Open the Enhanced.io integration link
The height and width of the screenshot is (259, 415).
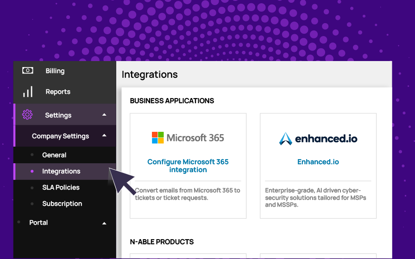[318, 162]
